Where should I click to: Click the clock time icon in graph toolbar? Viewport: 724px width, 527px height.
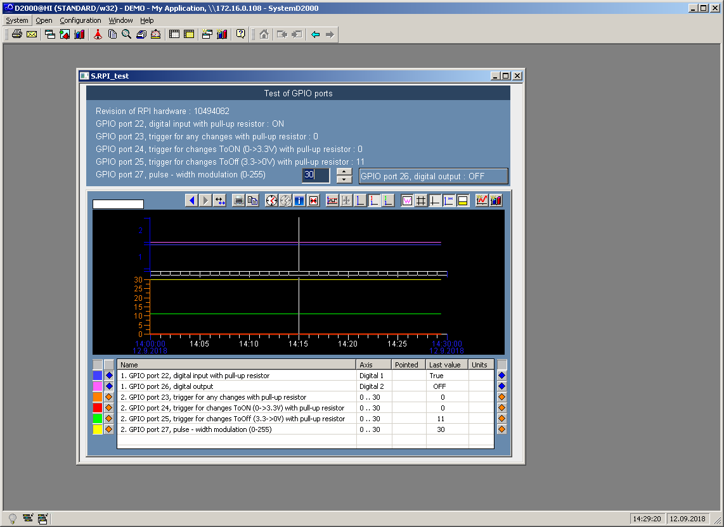tap(271, 200)
